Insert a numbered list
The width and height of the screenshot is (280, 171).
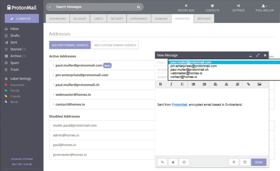pos(204,84)
